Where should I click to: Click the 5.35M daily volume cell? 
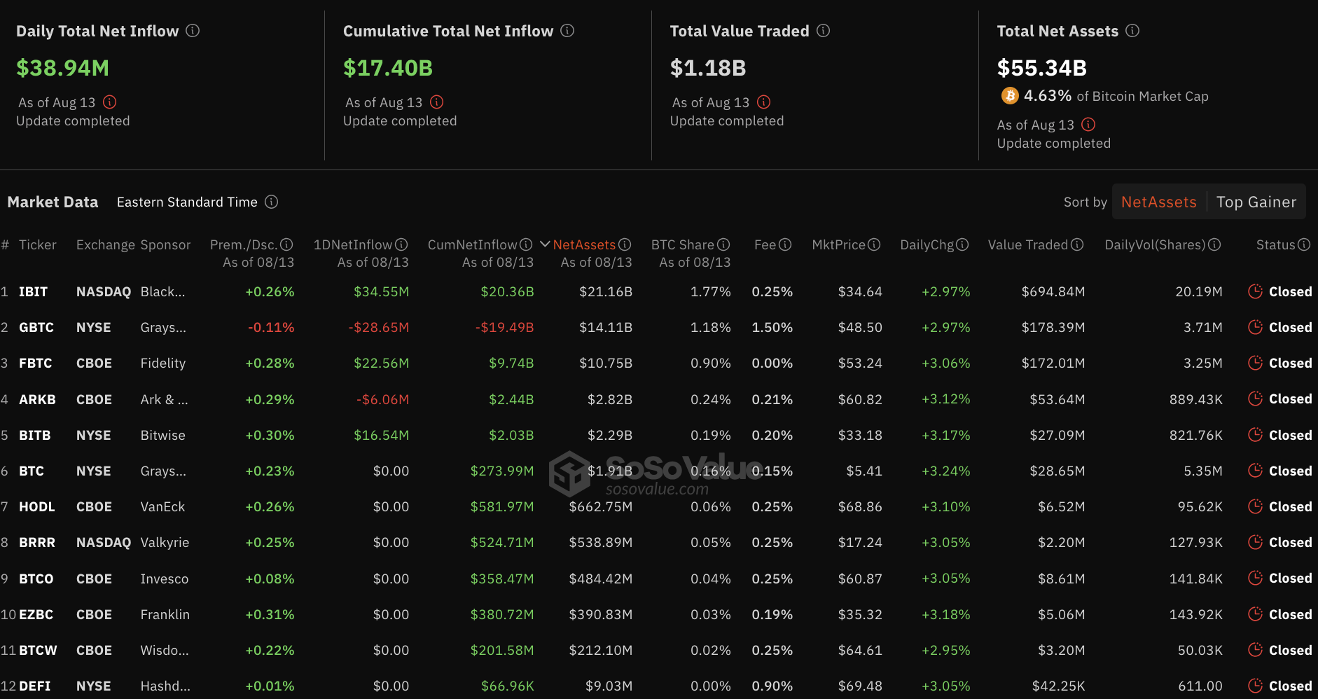pos(1203,471)
